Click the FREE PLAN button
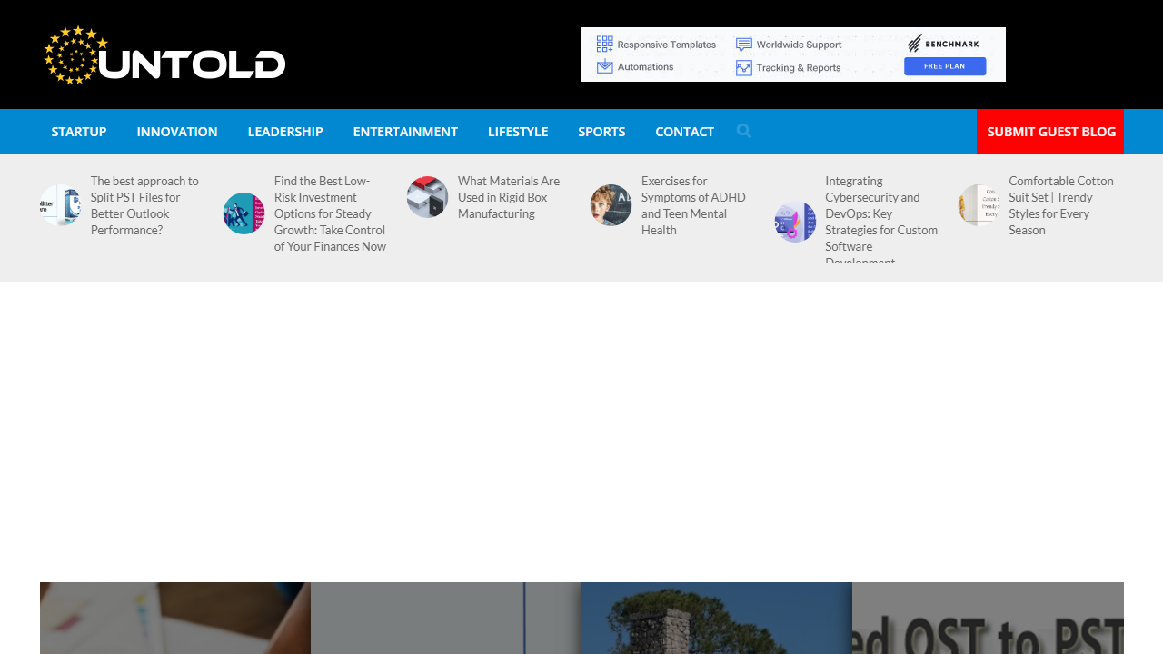This screenshot has height=654, width=1163. point(945,65)
